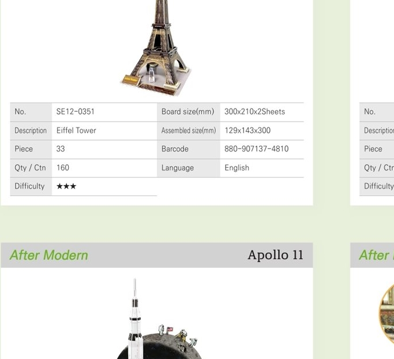Click the green 'After Modern' heading beside Apollo 11

coord(49,255)
